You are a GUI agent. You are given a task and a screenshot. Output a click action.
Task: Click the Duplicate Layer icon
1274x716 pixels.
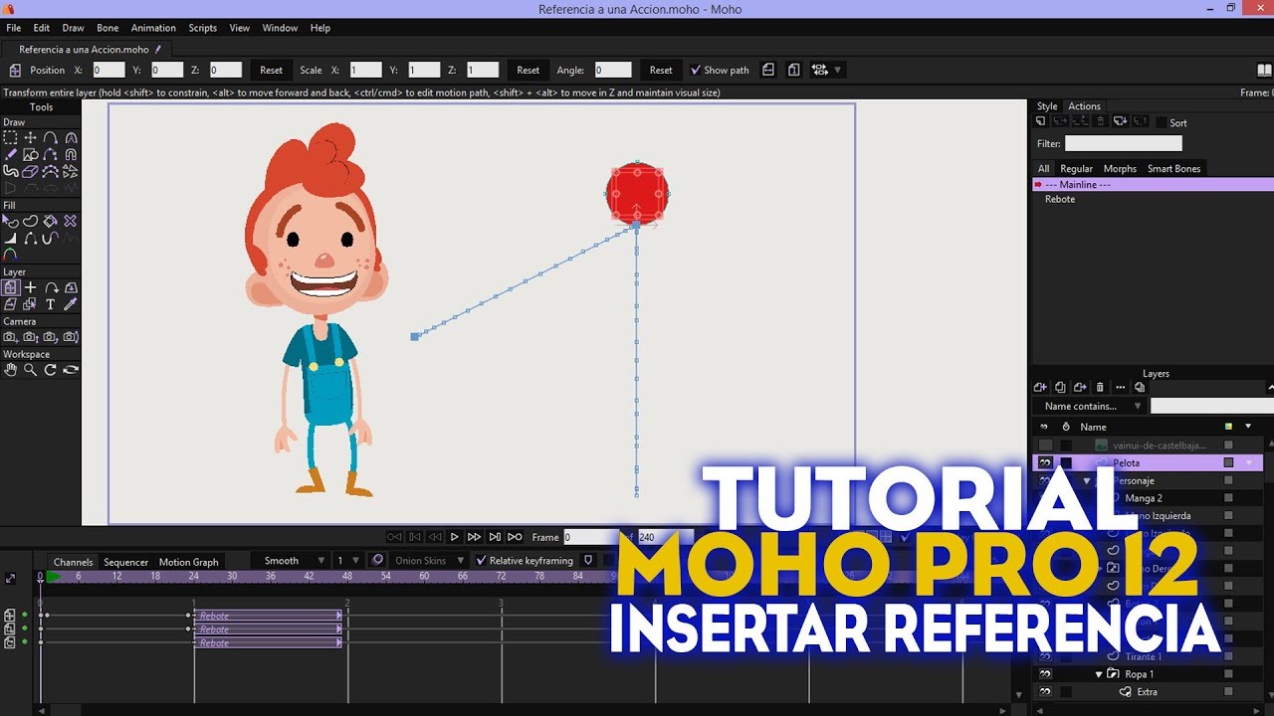click(x=1060, y=387)
